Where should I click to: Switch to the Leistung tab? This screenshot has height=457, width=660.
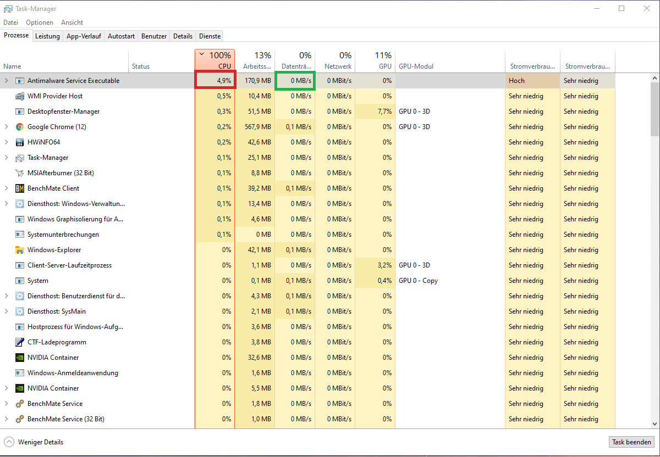point(47,36)
